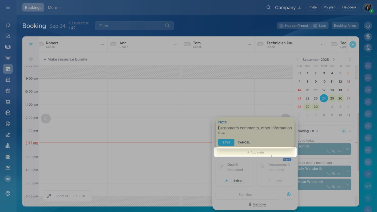The image size is (377, 212).
Task: Click the funnel filter icon above resources
Action: (x=31, y=45)
